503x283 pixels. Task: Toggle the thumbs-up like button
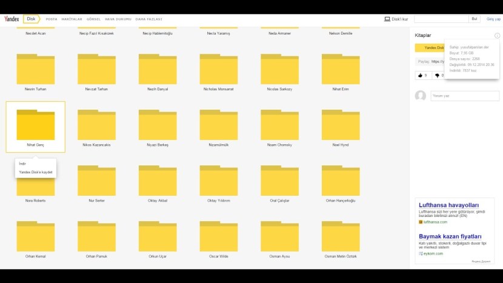click(x=421, y=76)
